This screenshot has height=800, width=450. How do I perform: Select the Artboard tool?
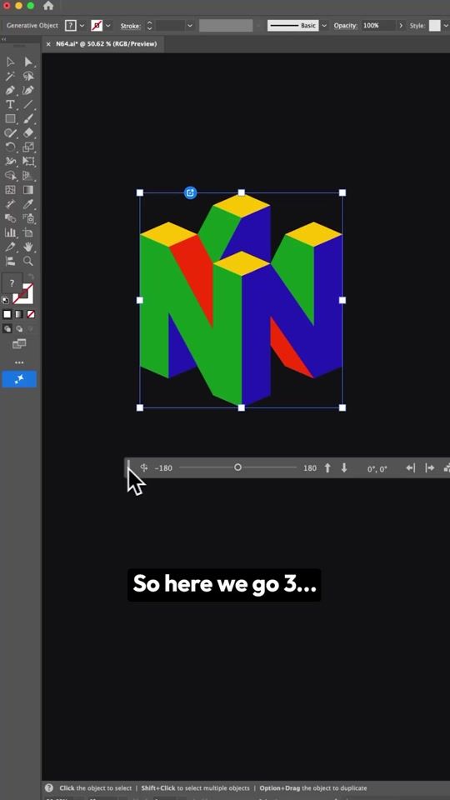coord(28,232)
